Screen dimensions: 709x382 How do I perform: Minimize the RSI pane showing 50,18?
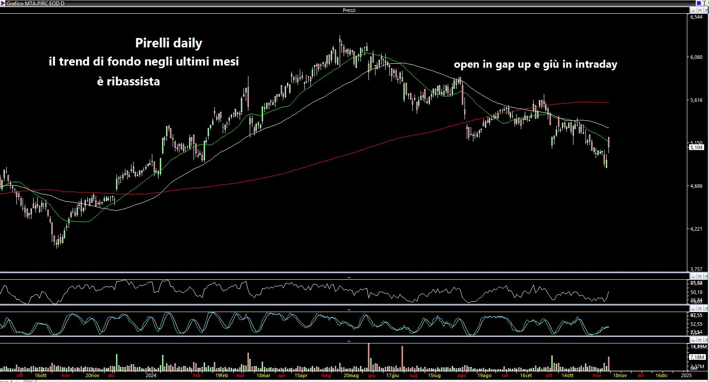(694, 277)
